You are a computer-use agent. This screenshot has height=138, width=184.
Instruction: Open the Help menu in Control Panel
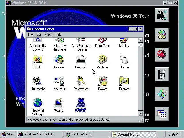tap(58, 34)
